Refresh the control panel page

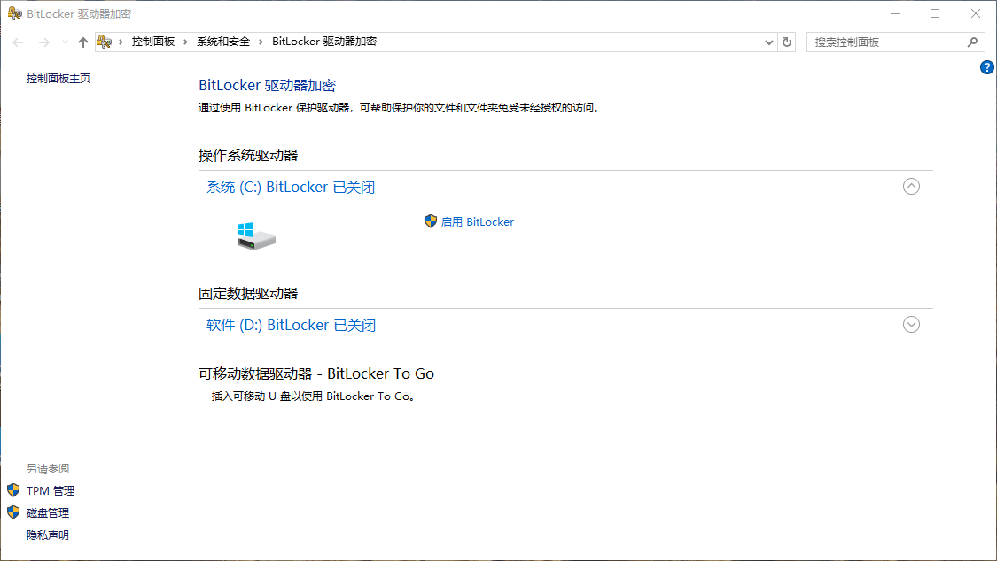(x=787, y=42)
